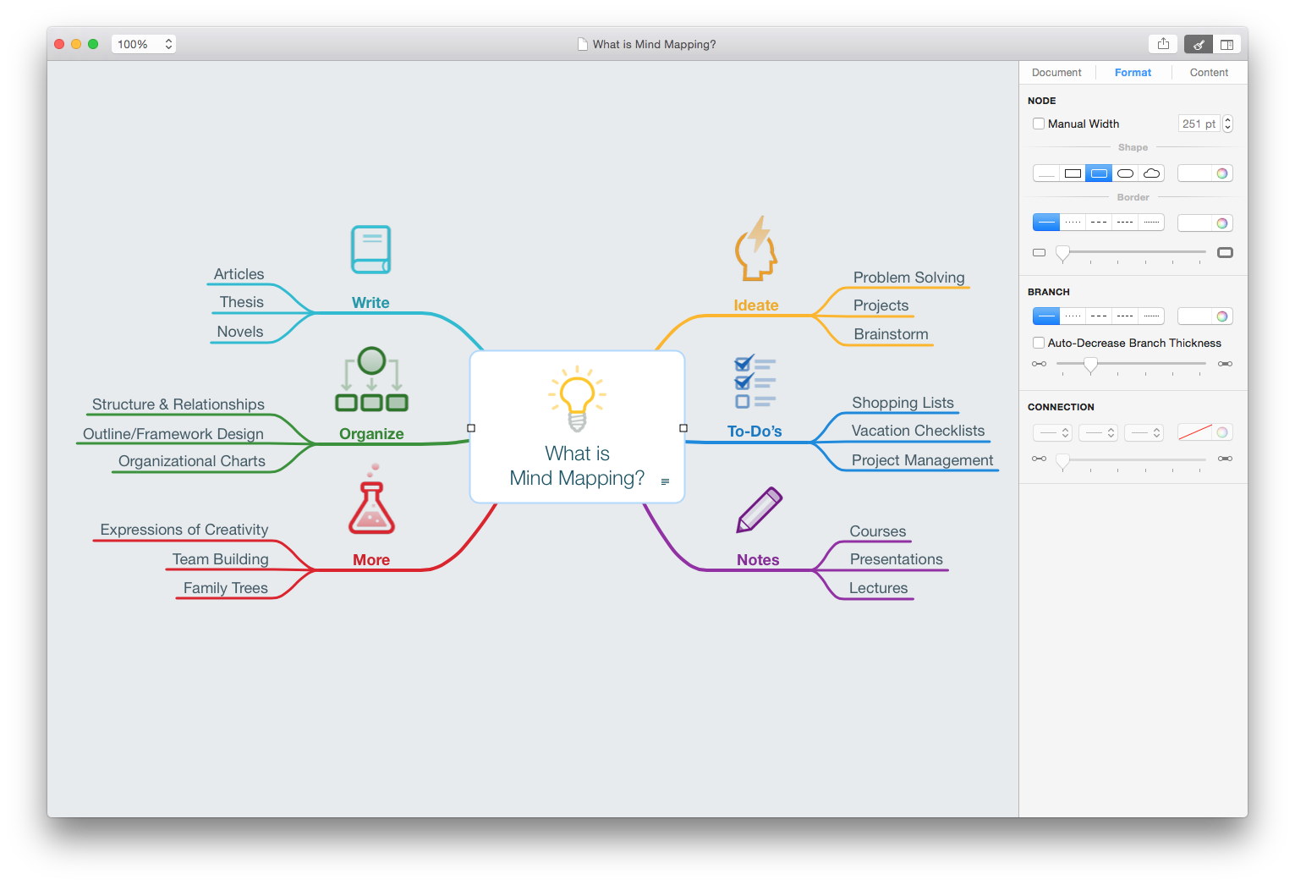Select the cloud node shape
The image size is (1295, 885).
(x=1151, y=173)
